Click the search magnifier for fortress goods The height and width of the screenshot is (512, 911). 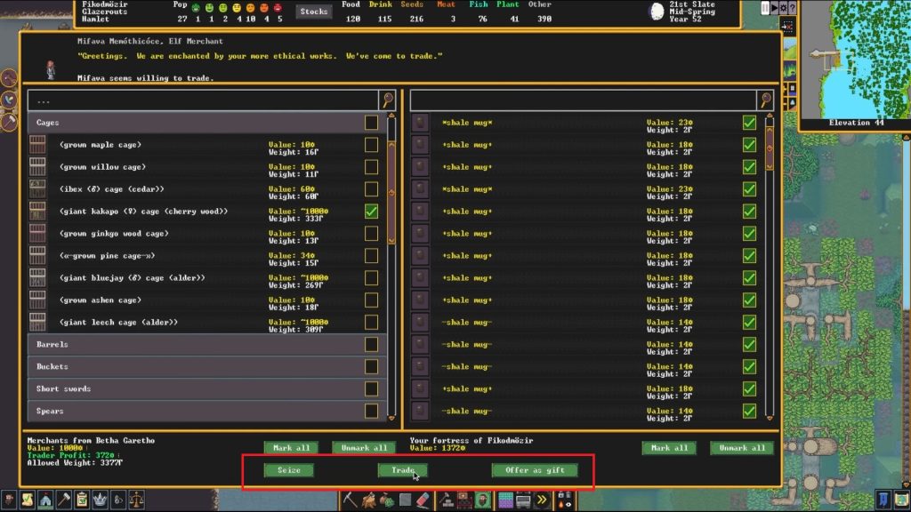click(x=766, y=100)
